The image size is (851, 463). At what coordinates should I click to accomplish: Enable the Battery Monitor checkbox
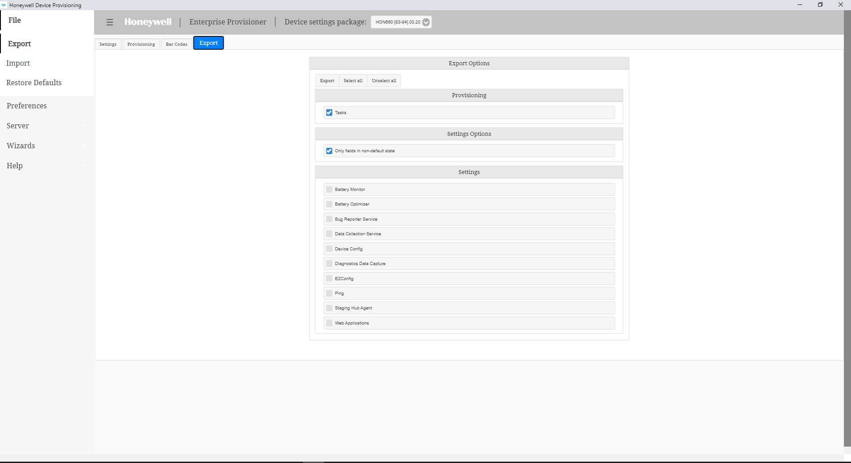point(329,190)
